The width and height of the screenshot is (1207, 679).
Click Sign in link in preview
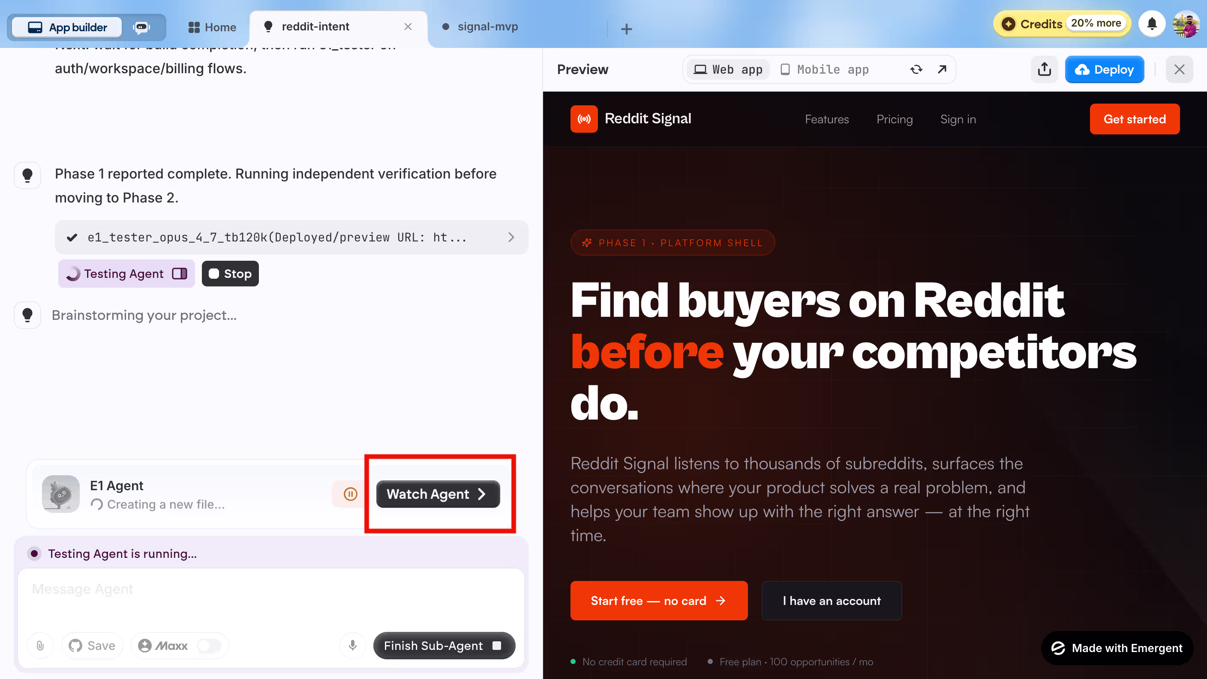tap(958, 119)
